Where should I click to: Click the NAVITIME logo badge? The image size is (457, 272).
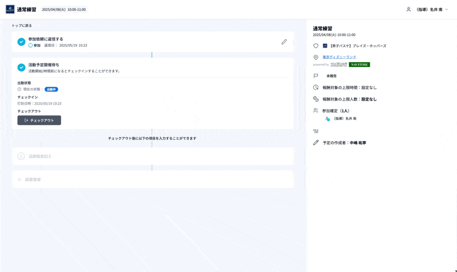click(359, 65)
